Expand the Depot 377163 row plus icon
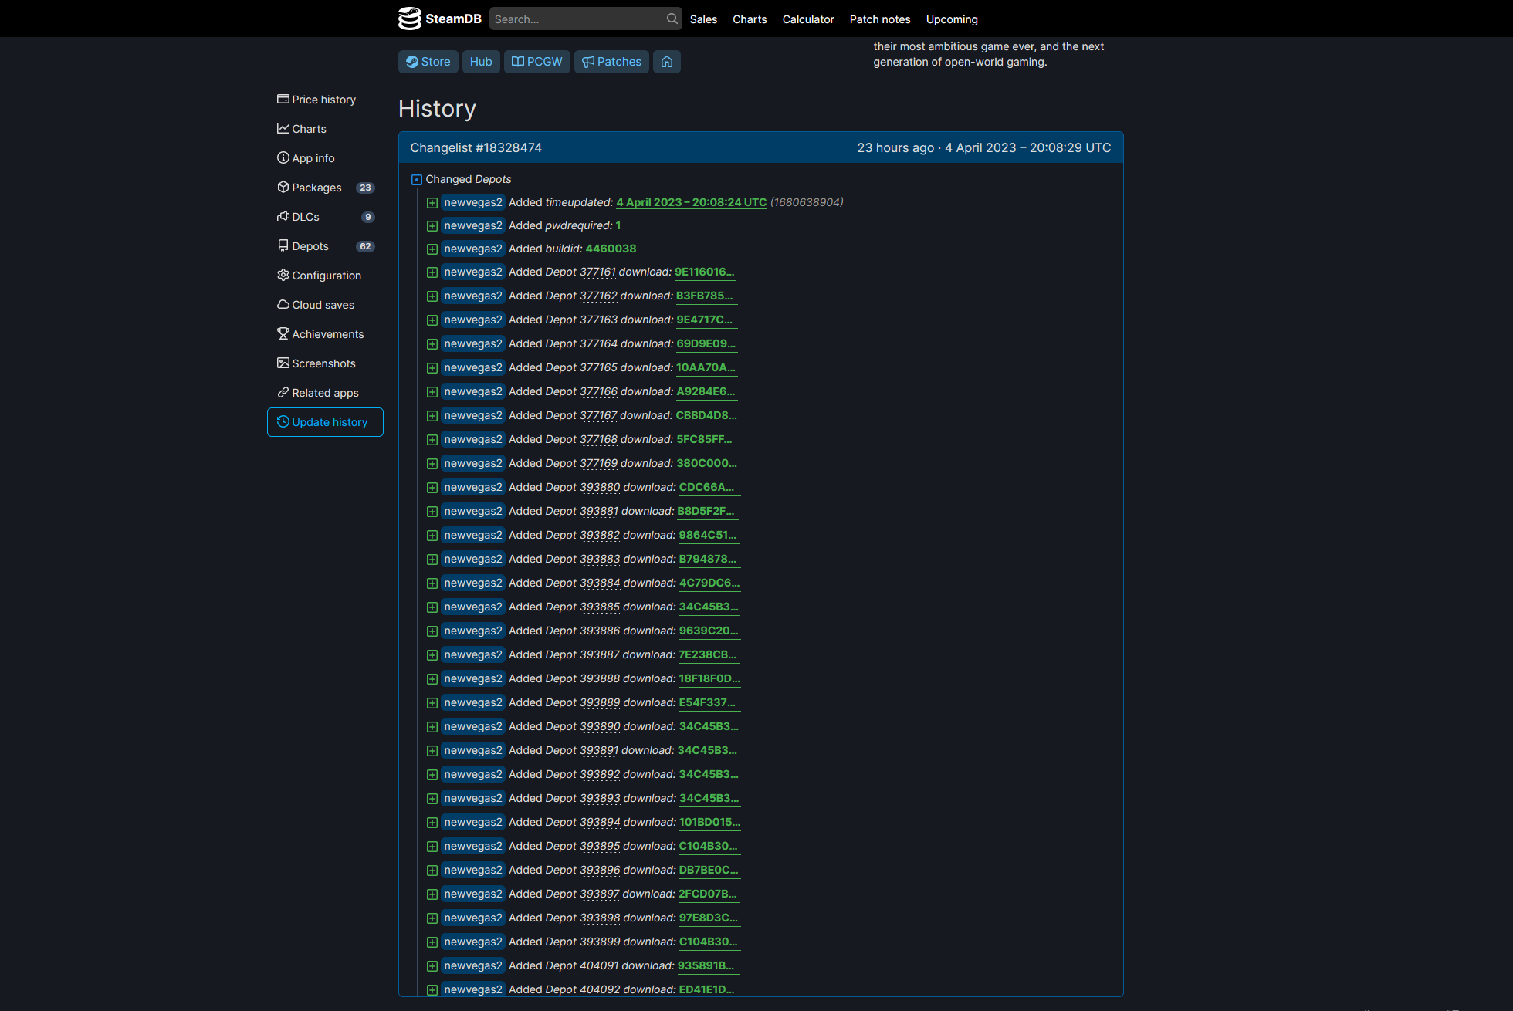Screen dimensions: 1513x1011 (x=432, y=320)
